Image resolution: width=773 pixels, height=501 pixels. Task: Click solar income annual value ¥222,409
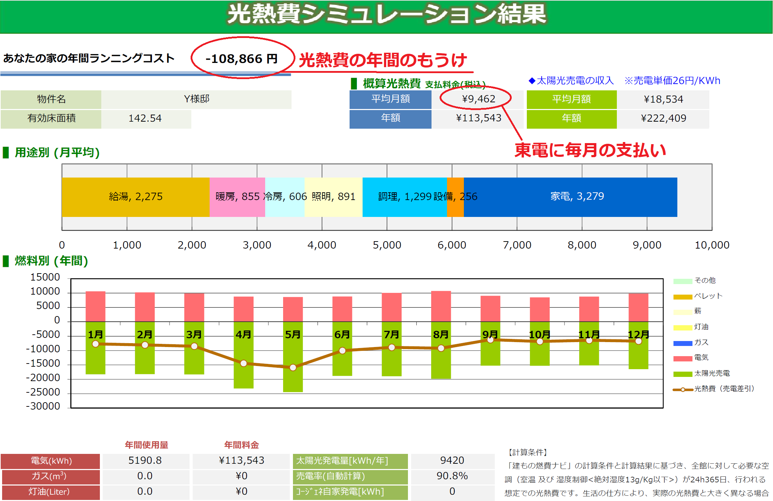tap(663, 118)
